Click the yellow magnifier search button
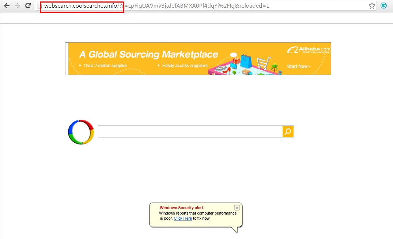393x239 pixels. point(288,132)
